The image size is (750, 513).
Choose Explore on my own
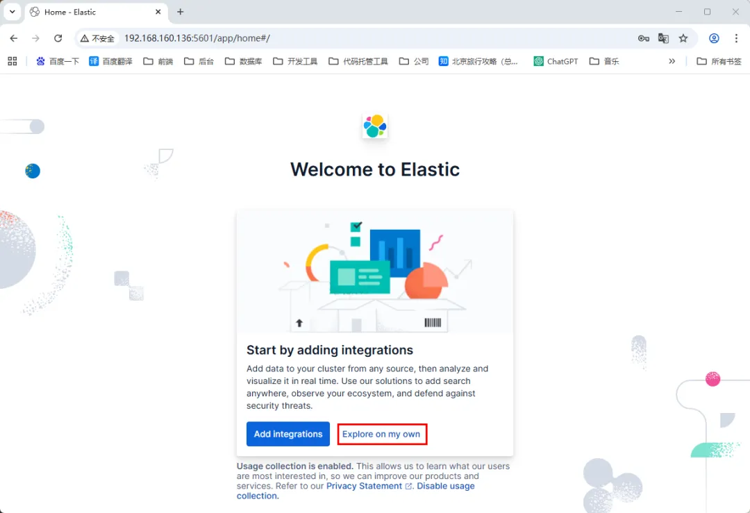coord(381,434)
